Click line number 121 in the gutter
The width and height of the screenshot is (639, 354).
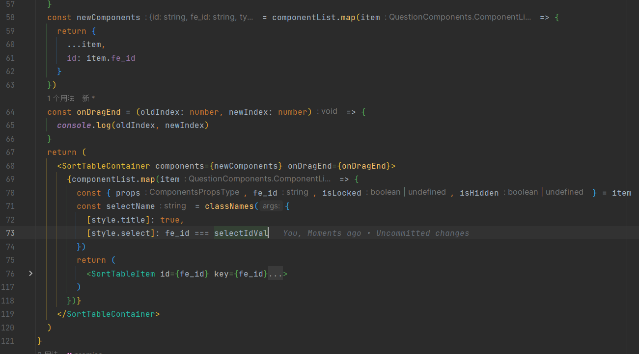8,341
